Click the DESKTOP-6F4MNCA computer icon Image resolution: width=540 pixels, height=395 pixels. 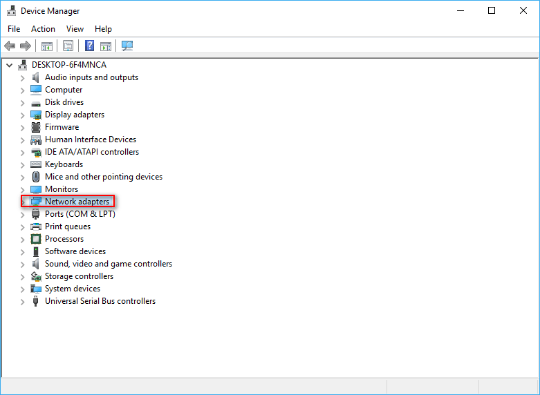coord(23,65)
